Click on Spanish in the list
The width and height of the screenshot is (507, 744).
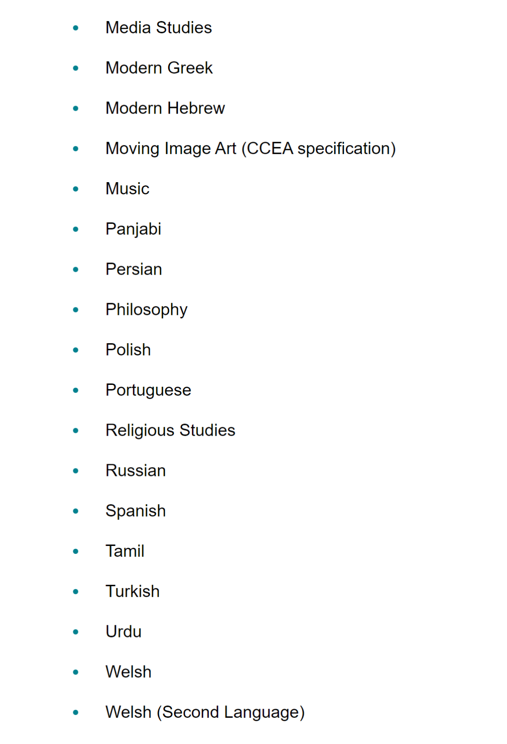point(136,512)
